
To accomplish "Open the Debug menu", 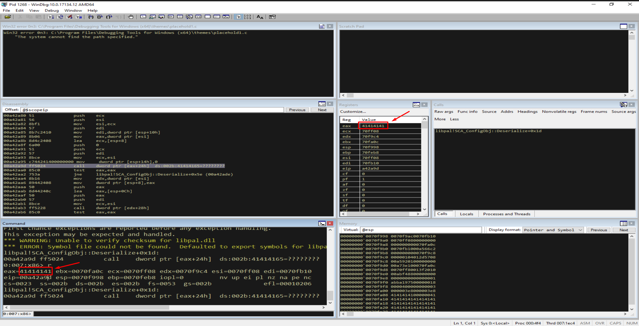I will tap(52, 10).
